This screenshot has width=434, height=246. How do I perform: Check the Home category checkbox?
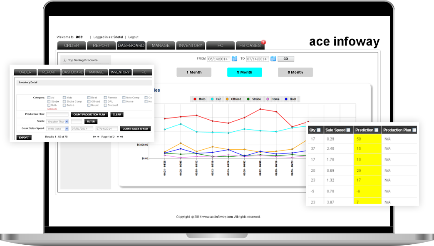point(124,101)
